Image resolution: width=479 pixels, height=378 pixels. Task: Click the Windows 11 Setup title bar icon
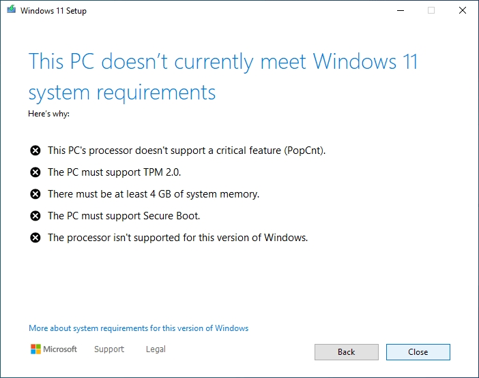[x=12, y=10]
